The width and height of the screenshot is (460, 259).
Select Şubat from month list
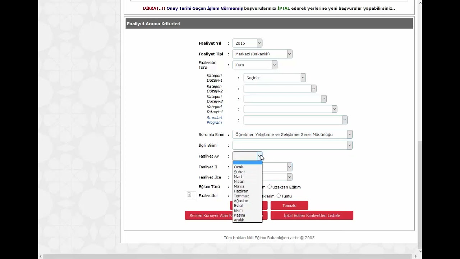coord(247,172)
